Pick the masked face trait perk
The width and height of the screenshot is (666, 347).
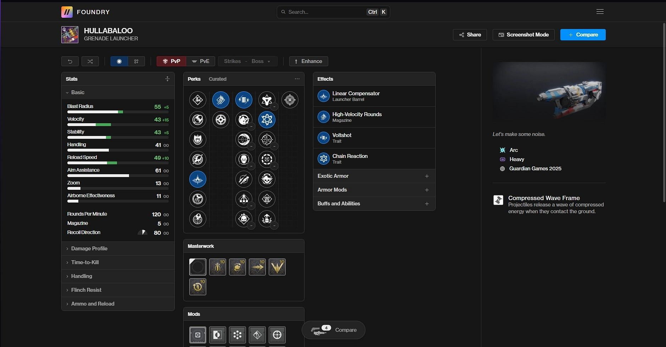244,159
